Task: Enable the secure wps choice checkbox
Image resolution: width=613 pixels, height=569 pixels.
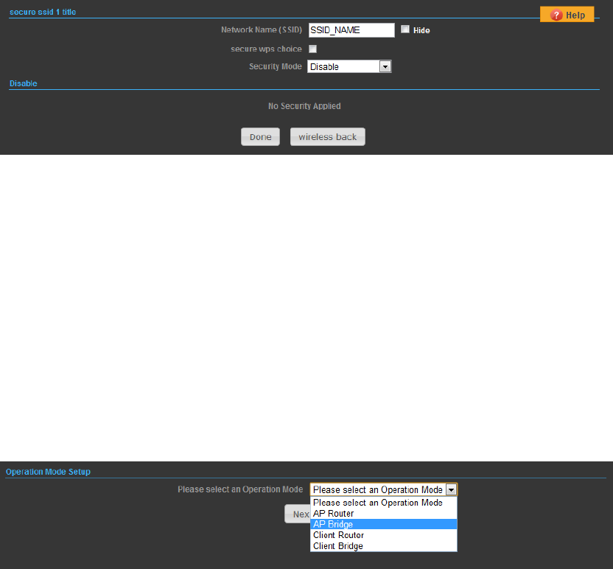Action: coord(312,49)
